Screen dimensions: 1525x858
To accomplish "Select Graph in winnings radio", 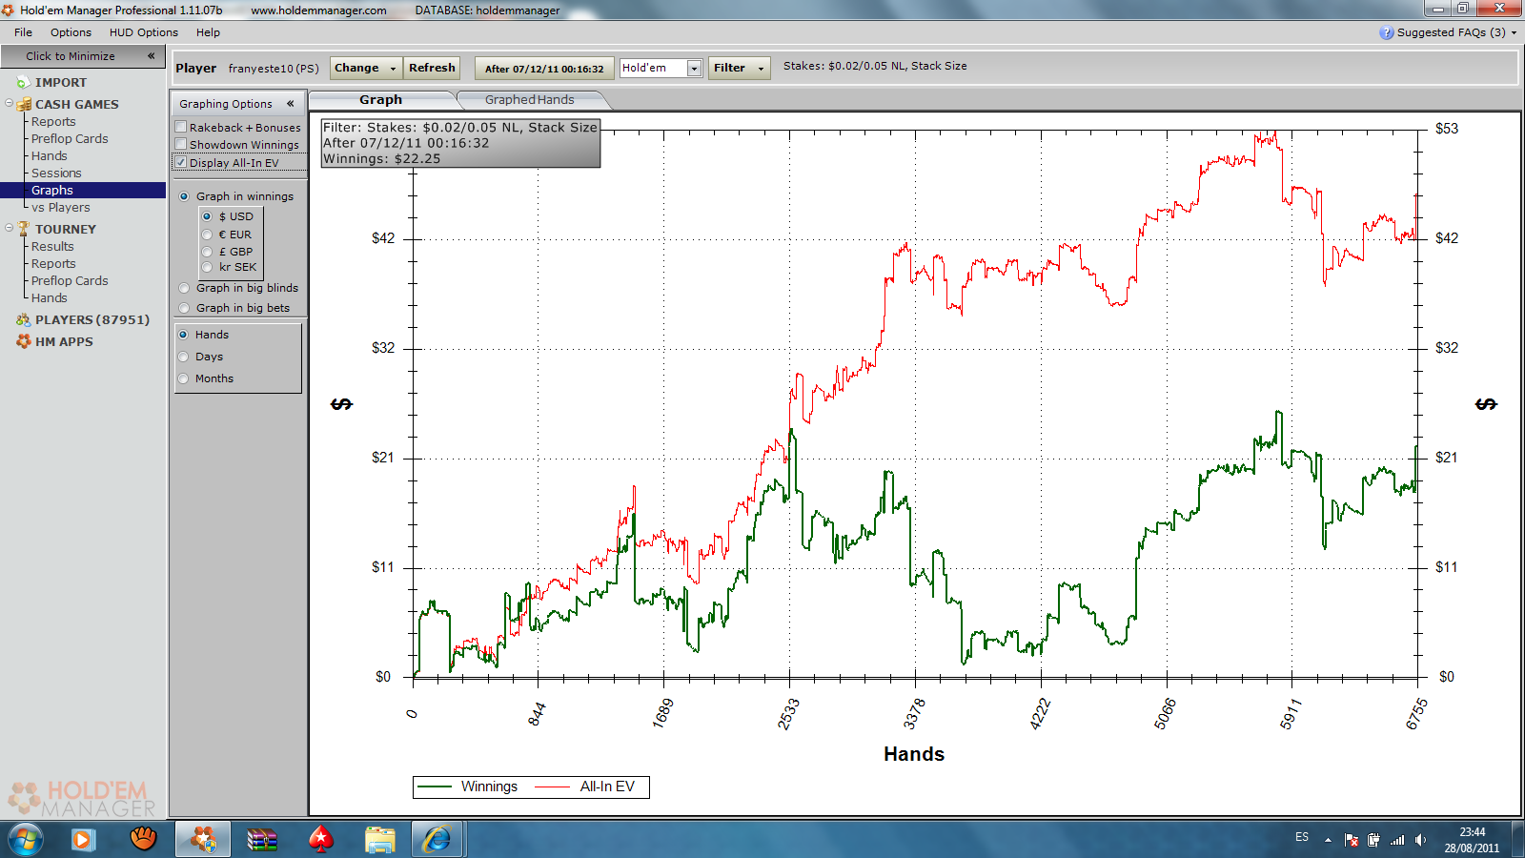I will (184, 196).
